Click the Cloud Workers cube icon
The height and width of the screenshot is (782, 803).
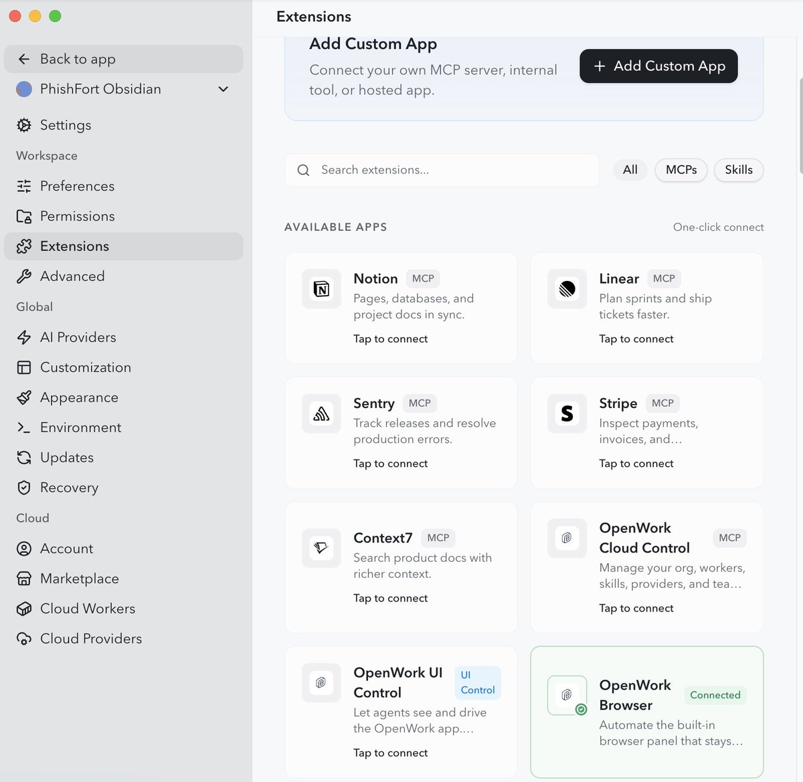[24, 609]
